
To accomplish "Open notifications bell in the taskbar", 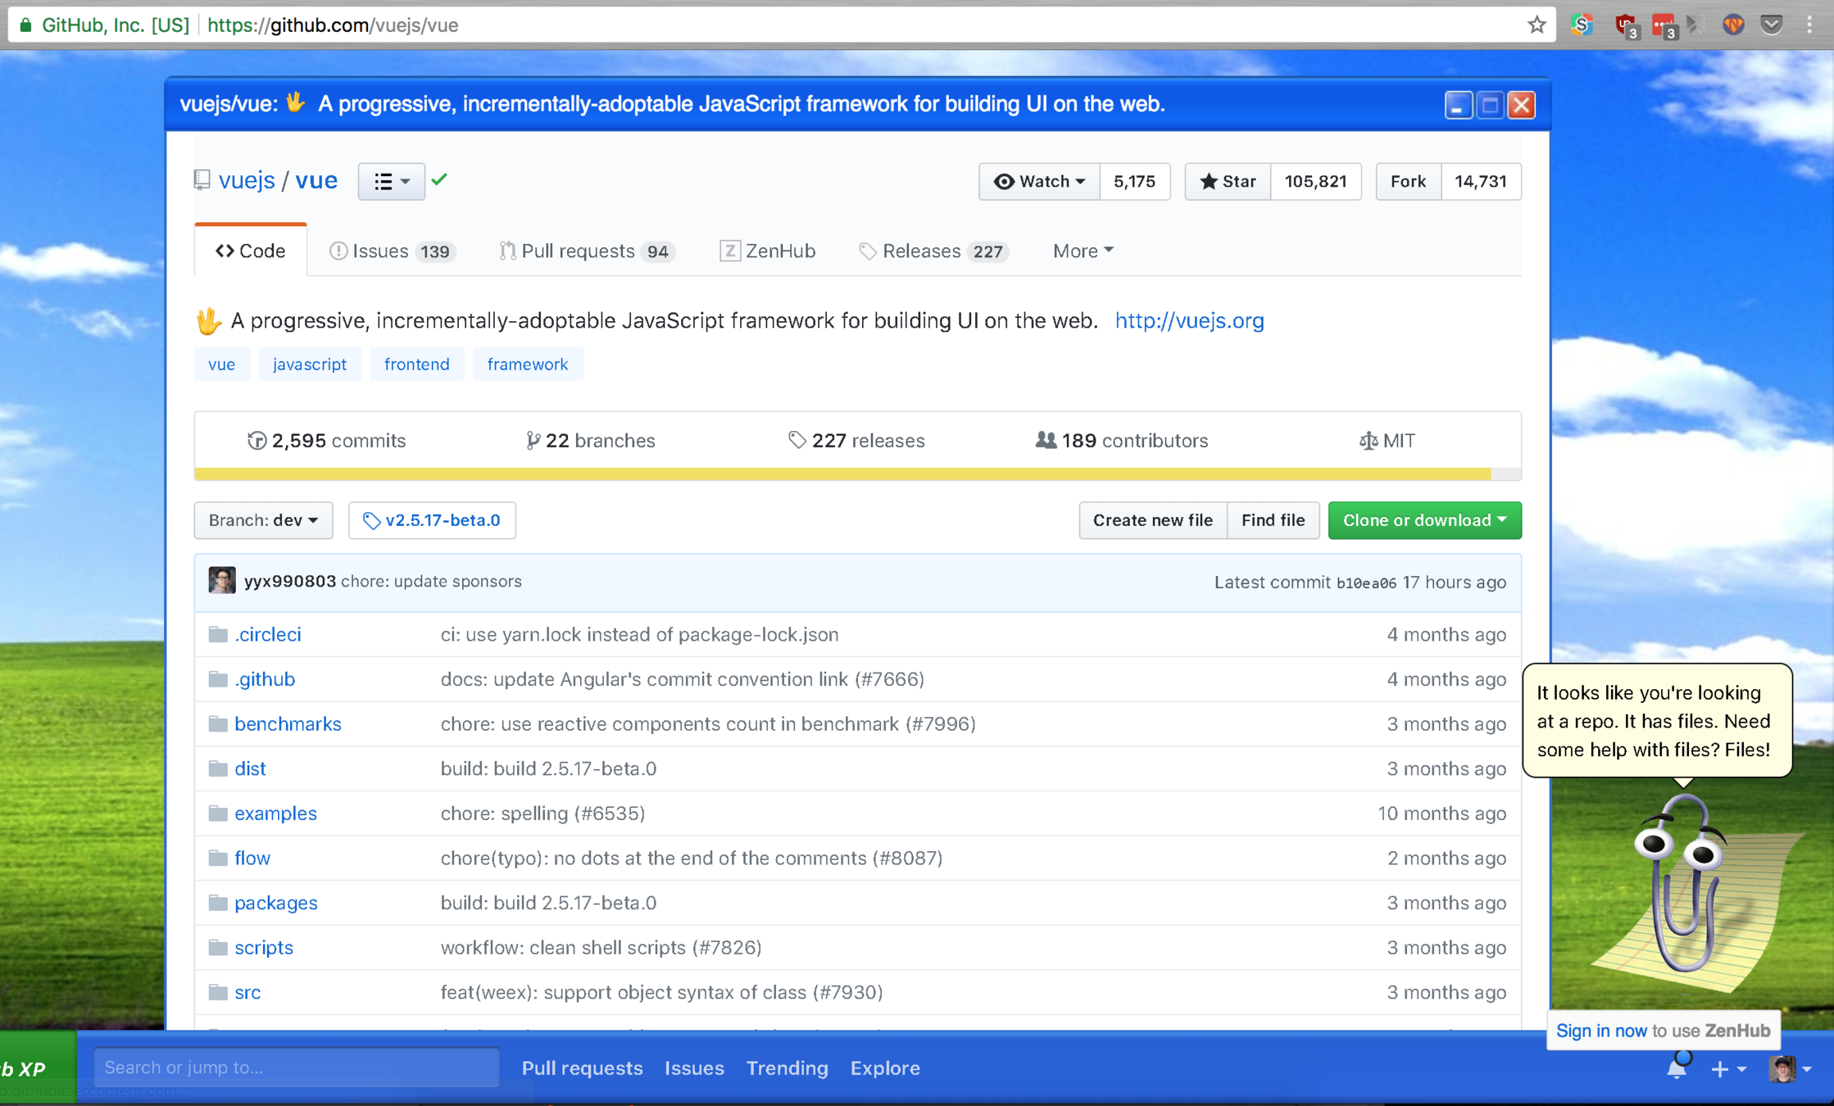I will 1677,1067.
